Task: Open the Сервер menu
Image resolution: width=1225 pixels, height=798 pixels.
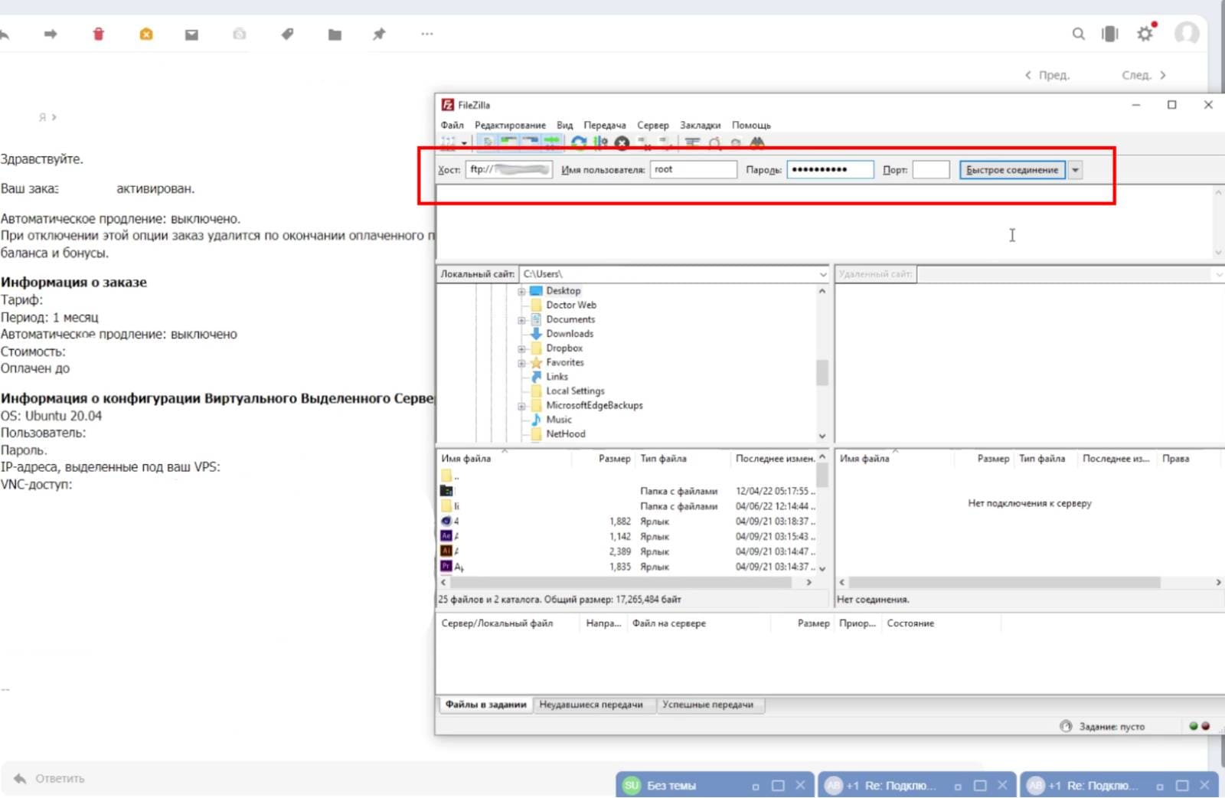Action: pos(652,125)
